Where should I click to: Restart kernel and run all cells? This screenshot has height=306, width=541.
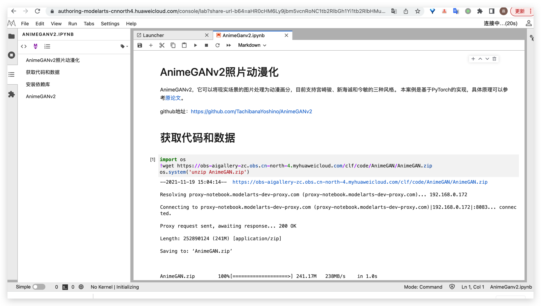(229, 45)
